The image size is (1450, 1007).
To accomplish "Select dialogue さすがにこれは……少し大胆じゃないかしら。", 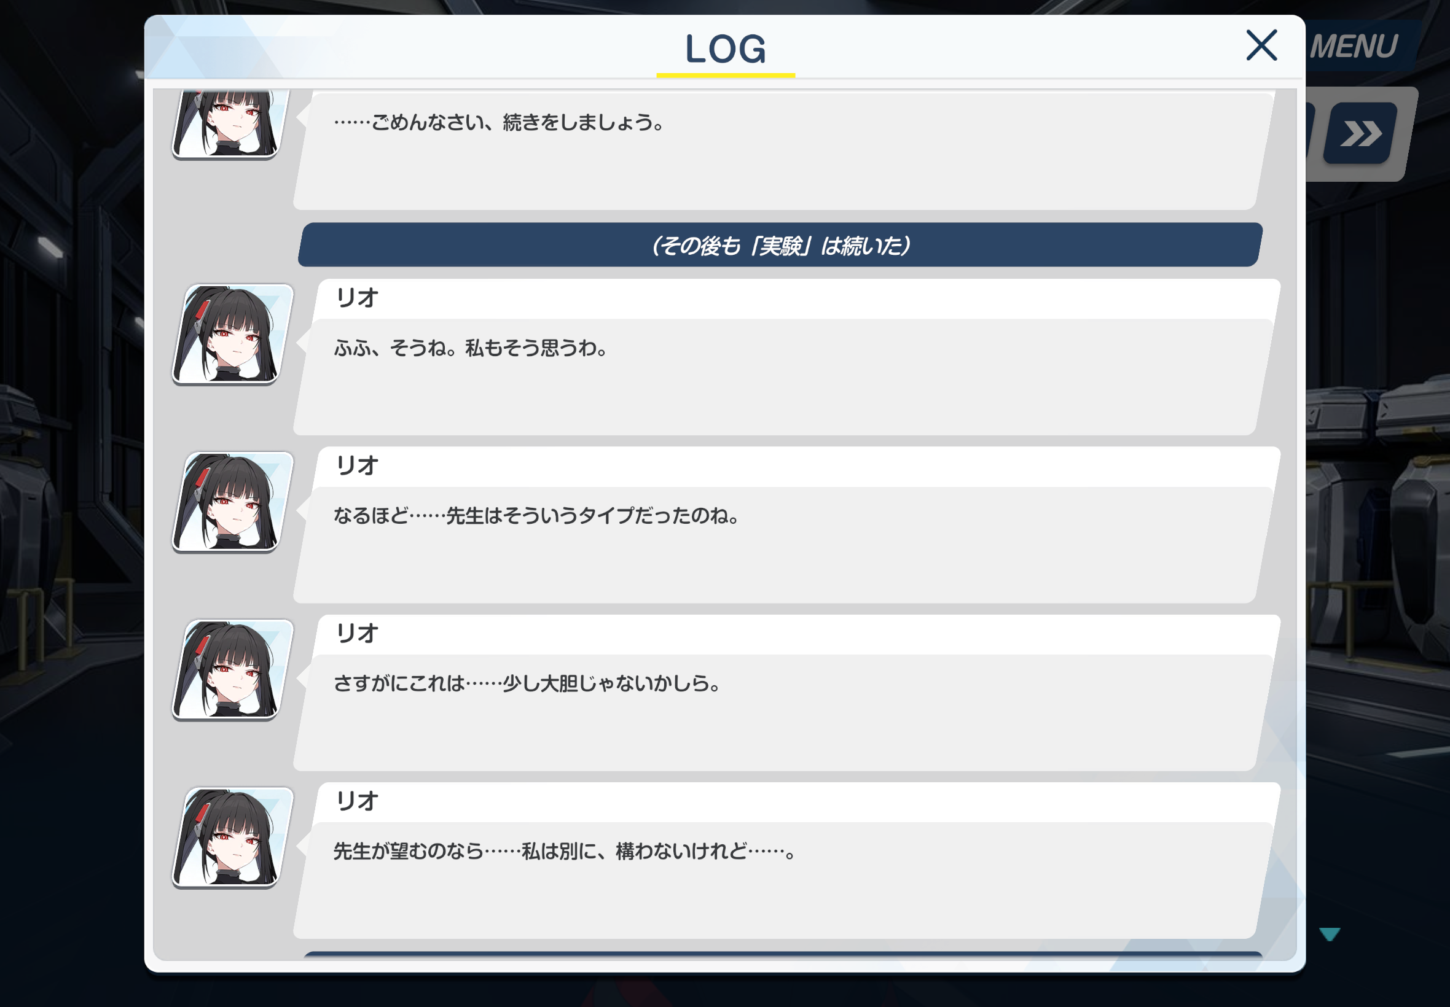I will tap(527, 683).
